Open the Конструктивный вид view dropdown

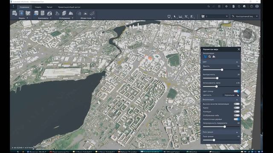pos(244,16)
